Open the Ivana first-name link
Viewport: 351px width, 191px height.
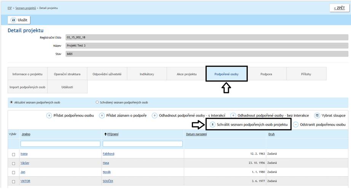click(x=24, y=154)
